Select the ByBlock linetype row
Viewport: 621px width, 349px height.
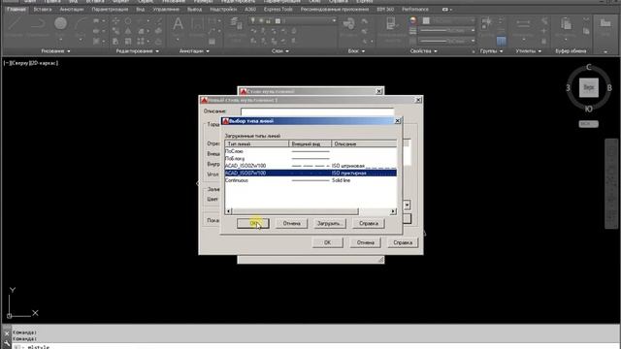click(310, 158)
